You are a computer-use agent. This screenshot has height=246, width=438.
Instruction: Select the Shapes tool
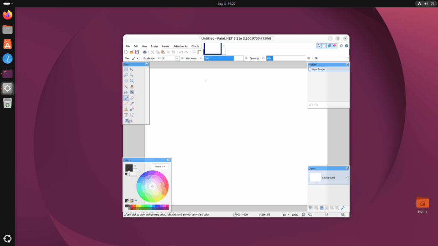pos(128,121)
